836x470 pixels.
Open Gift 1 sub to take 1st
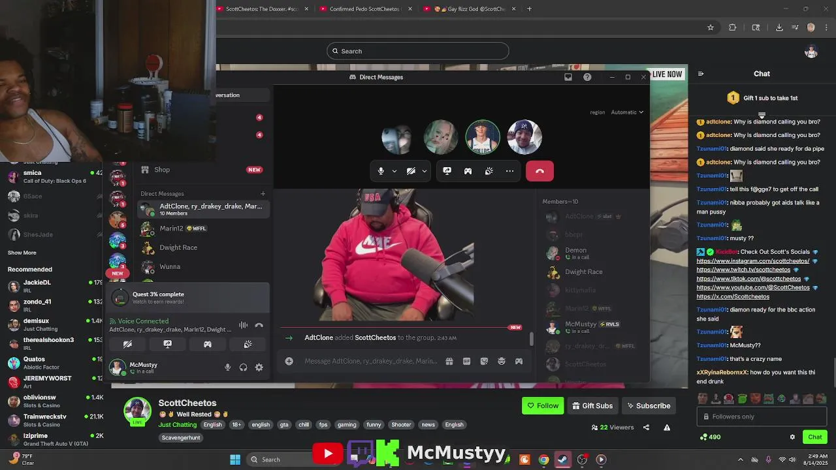pos(763,98)
